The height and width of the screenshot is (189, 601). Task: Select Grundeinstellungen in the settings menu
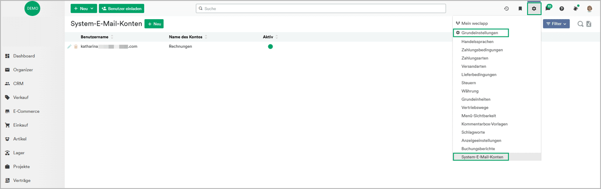point(480,33)
